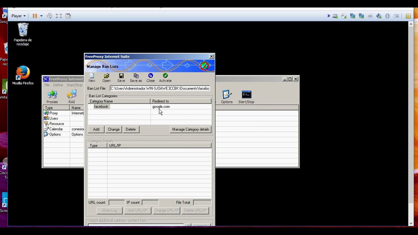Click the full screen icon in Player bar
Screen dimensions: 418x235
click(x=59, y=16)
